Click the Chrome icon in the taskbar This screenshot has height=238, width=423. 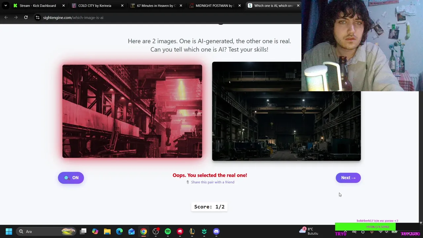pos(143,231)
